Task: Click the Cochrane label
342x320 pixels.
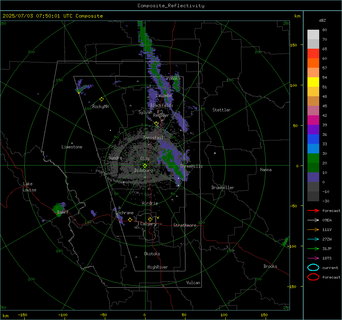Action: (x=124, y=213)
